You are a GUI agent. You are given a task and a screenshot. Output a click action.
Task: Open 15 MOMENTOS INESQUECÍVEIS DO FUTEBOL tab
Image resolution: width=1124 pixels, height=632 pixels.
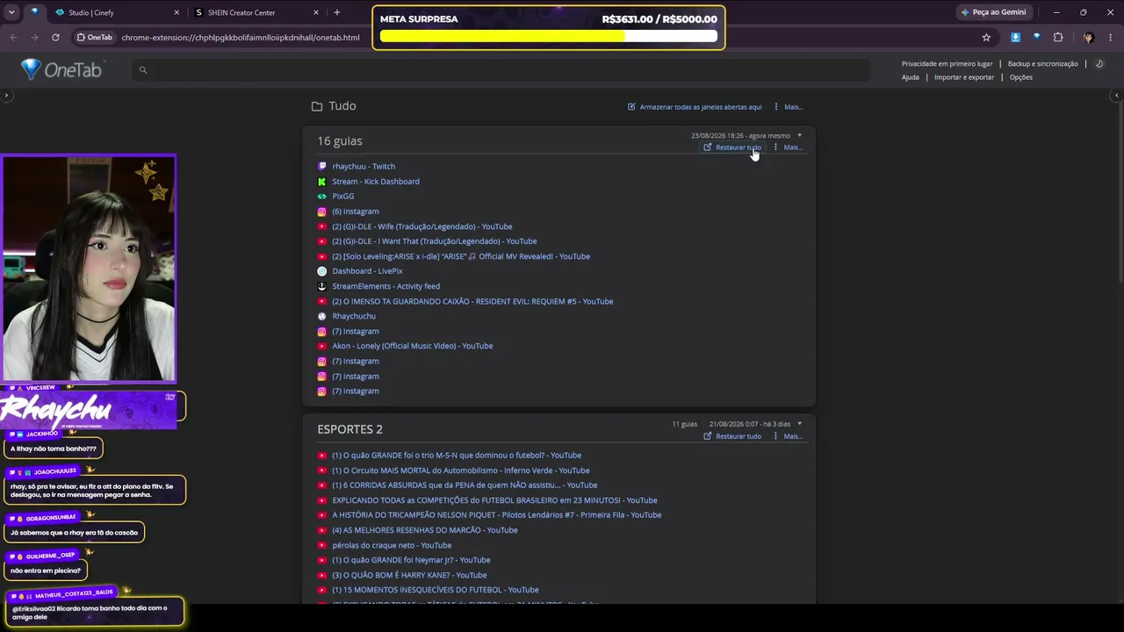point(436,590)
